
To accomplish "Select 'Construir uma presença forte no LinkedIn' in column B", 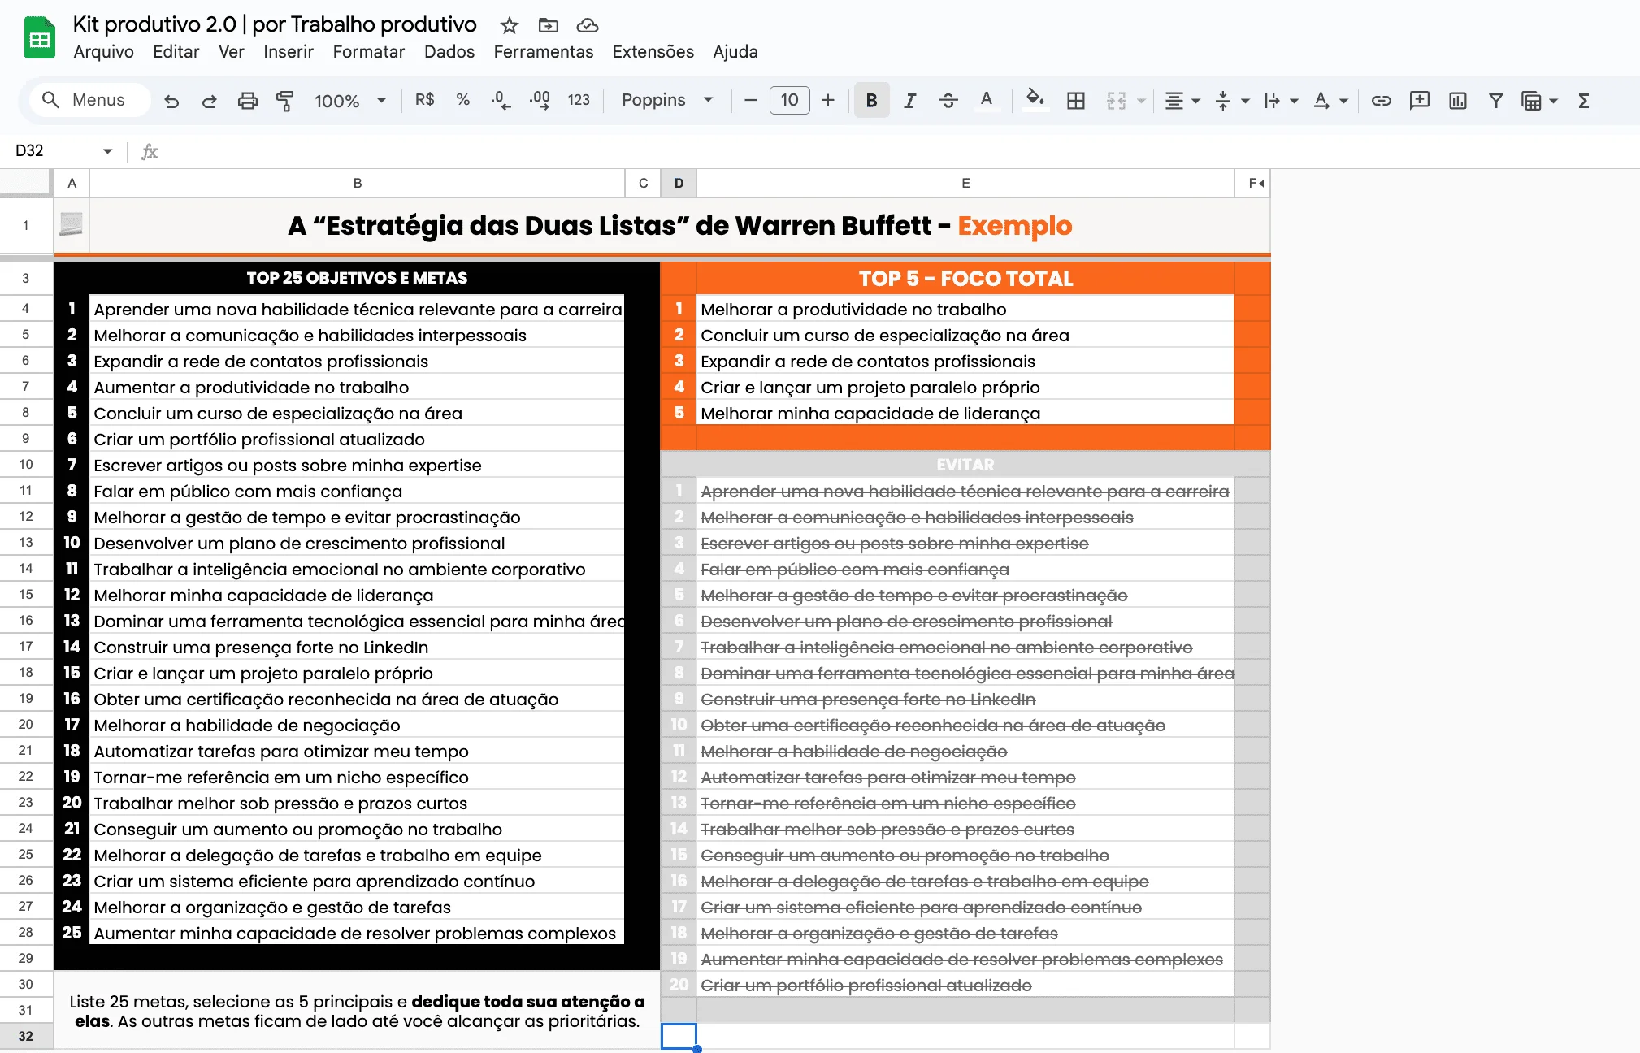I will 357,648.
